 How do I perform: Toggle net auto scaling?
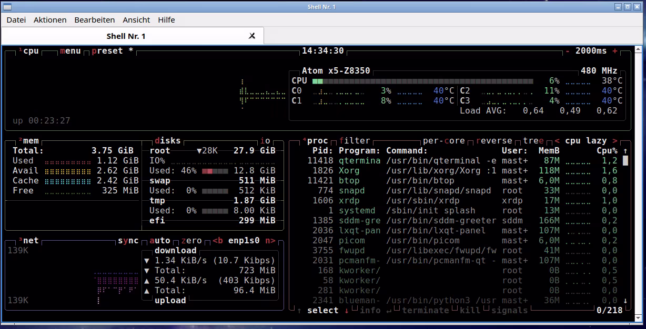[x=160, y=241]
